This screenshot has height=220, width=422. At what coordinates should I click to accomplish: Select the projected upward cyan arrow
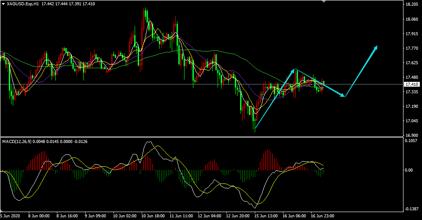pyautogui.click(x=361, y=71)
